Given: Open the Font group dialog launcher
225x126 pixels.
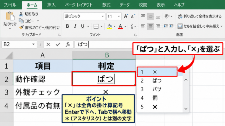Looking at the screenshot, I should pyautogui.click(x=135, y=35).
